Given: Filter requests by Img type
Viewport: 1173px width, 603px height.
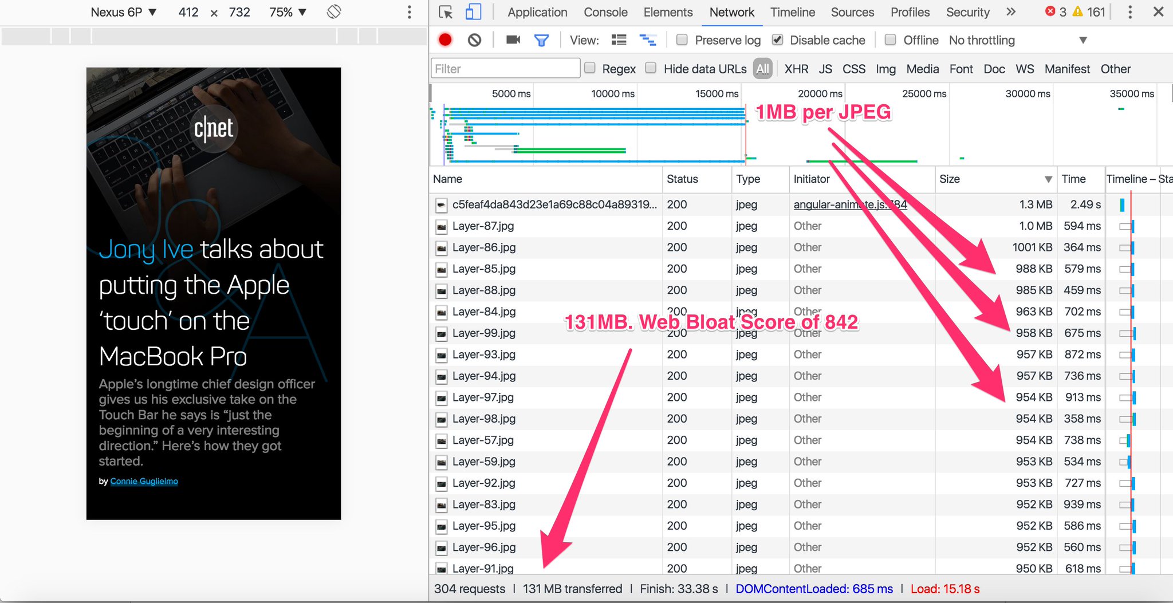Looking at the screenshot, I should tap(885, 69).
